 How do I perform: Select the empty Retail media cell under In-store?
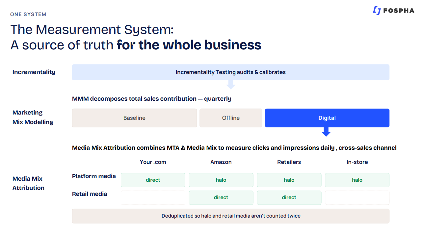[357, 197]
